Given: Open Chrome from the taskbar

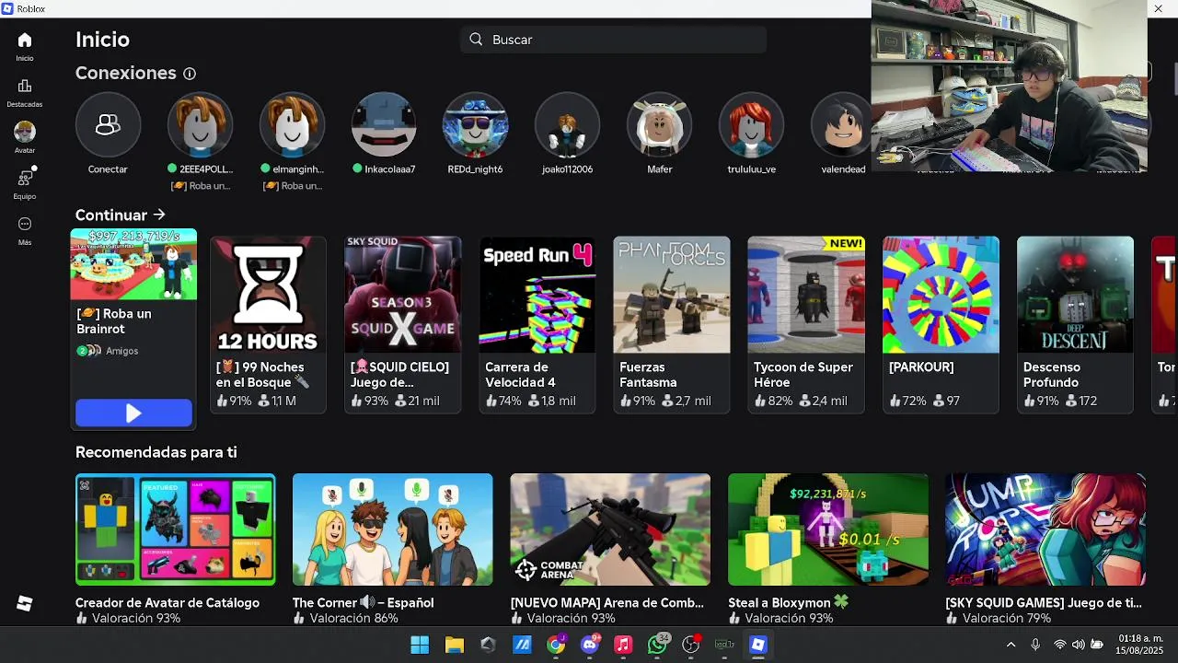Looking at the screenshot, I should click(556, 645).
